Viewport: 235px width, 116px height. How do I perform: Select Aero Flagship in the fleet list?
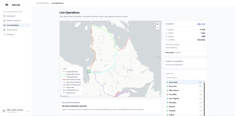[184, 99]
